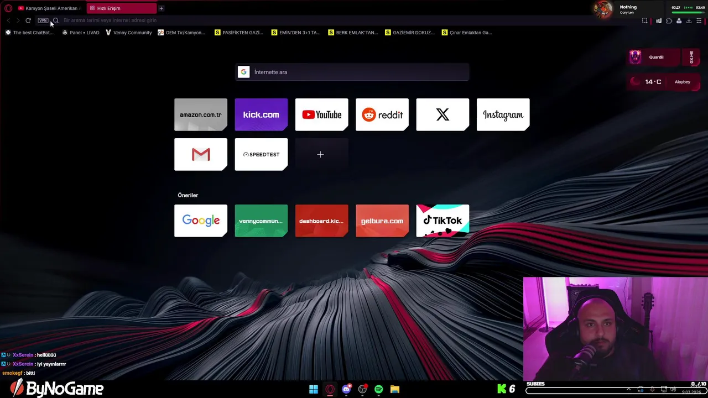Image resolution: width=708 pixels, height=398 pixels.
Task: Open the easy setup sliders icon
Action: click(699, 20)
